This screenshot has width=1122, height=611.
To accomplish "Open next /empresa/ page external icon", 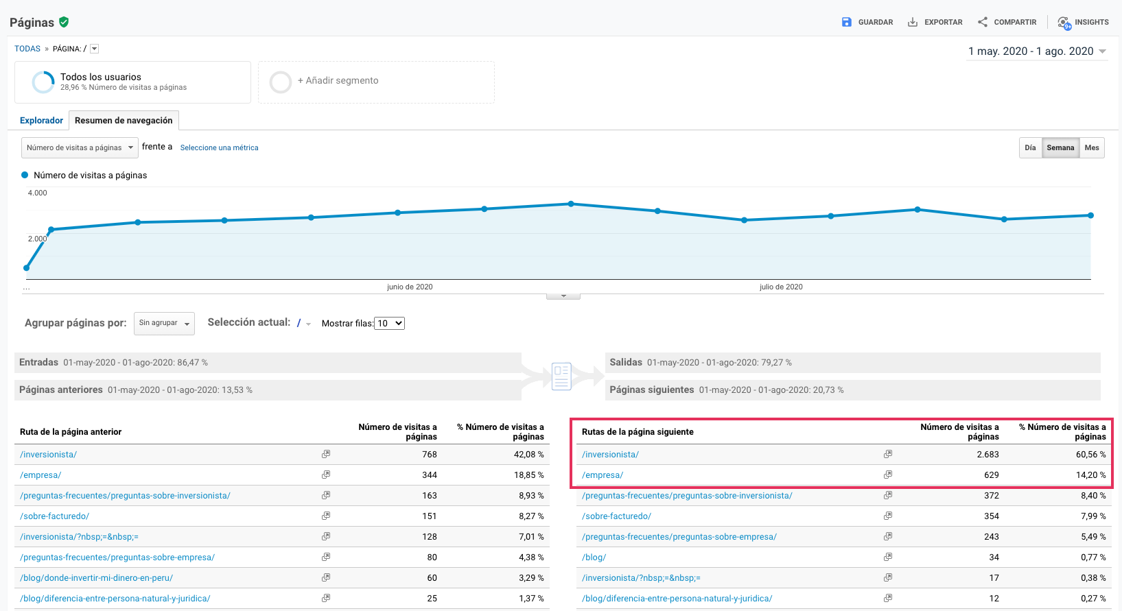I will pos(888,475).
